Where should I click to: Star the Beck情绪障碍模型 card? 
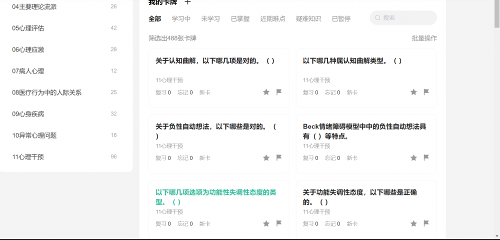(x=413, y=158)
